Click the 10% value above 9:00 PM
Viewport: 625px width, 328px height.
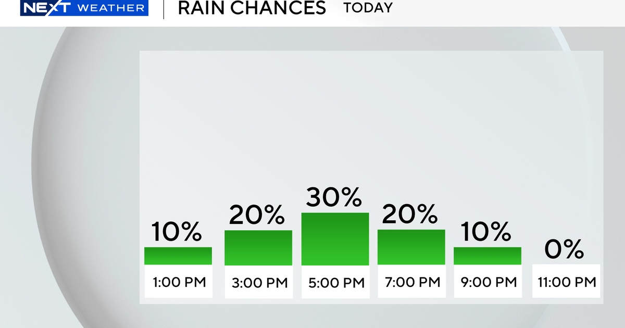pos(486,231)
